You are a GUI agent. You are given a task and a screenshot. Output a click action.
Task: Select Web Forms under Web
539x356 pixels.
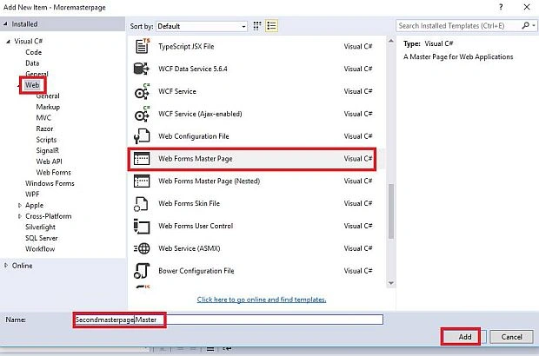pyautogui.click(x=53, y=172)
